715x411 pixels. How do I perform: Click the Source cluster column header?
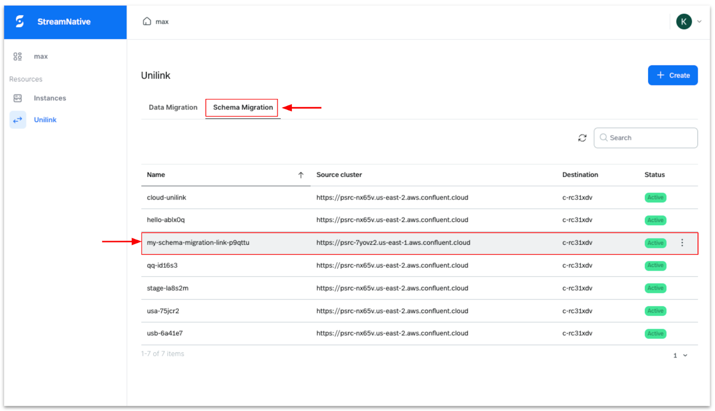[339, 175]
